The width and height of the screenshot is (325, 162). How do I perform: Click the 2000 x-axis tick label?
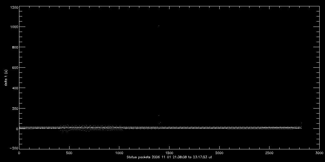click(x=219, y=153)
